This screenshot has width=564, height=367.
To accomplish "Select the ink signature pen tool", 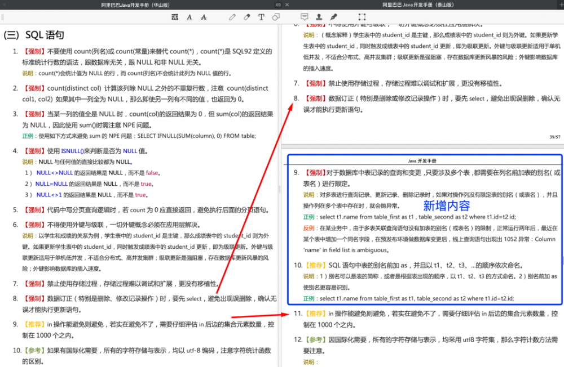I will pos(333,17).
